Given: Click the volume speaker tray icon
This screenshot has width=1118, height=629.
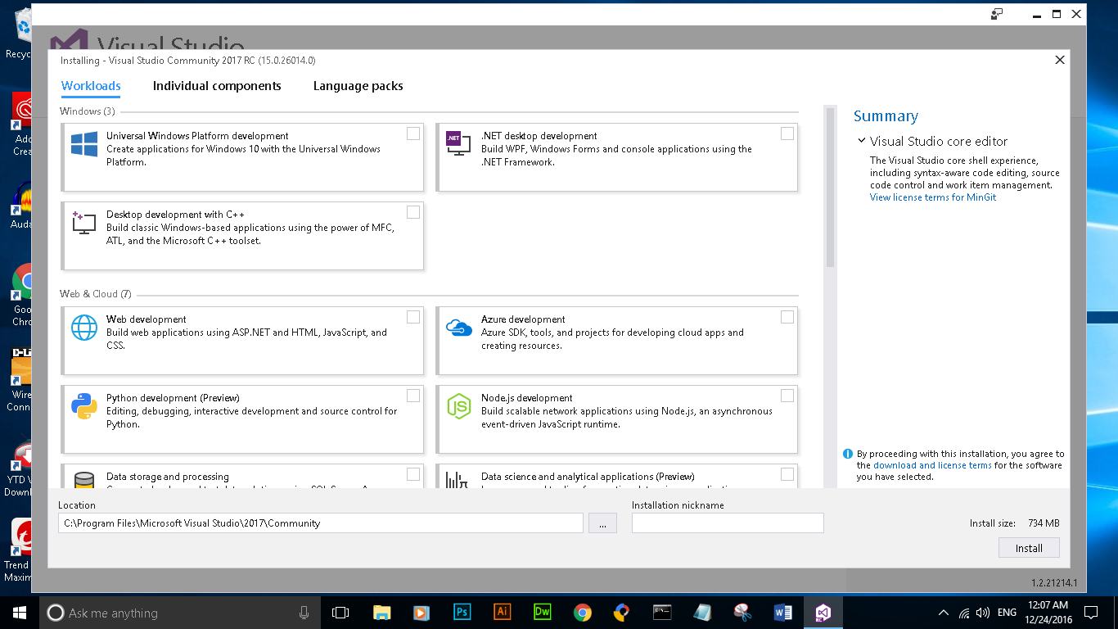Looking at the screenshot, I should tap(983, 613).
